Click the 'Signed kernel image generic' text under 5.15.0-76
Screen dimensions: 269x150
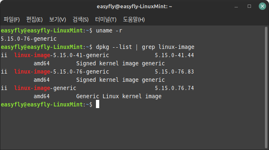coord(121,80)
